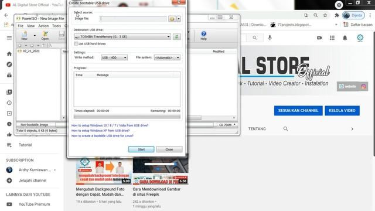Open Liked videos thumbs-up icon

click(9, 134)
